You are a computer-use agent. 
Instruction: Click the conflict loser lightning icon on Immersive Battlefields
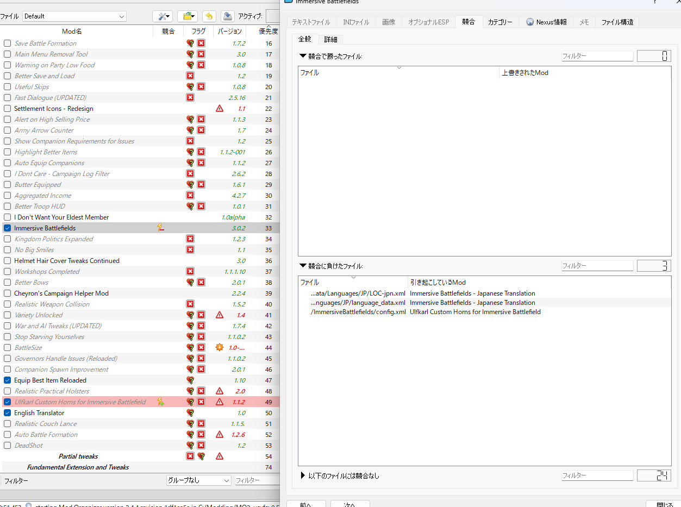coord(160,228)
